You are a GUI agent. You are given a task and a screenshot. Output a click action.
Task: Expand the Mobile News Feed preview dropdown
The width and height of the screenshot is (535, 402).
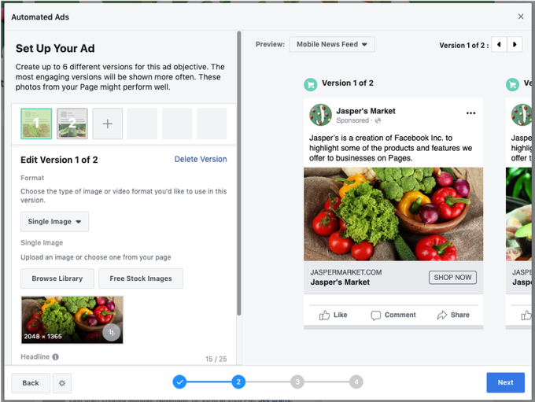(x=332, y=45)
